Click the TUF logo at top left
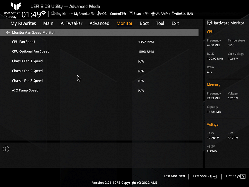 [x=16, y=6]
